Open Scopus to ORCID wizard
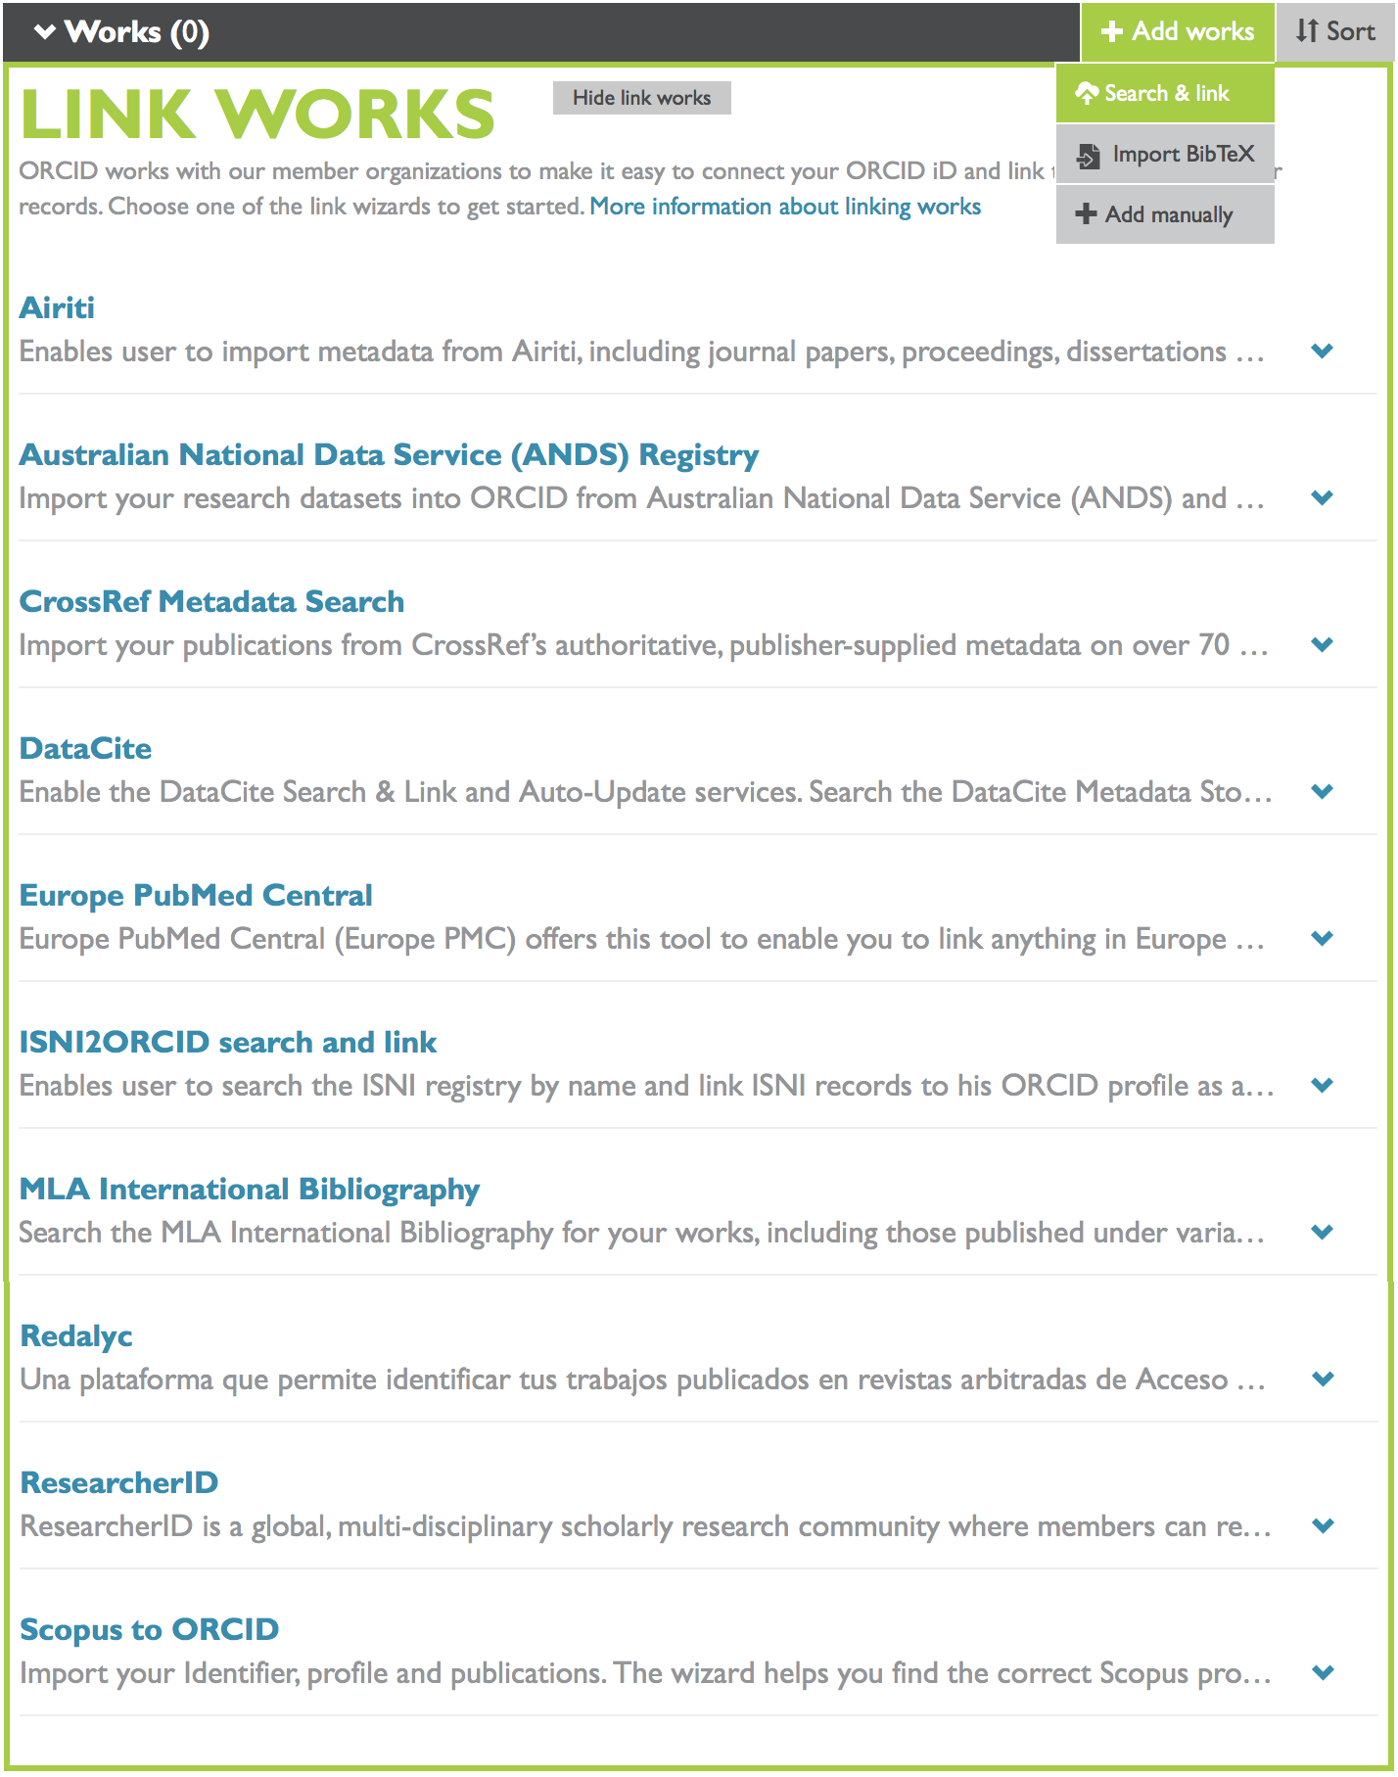The height and width of the screenshot is (1777, 1398). point(150,1630)
